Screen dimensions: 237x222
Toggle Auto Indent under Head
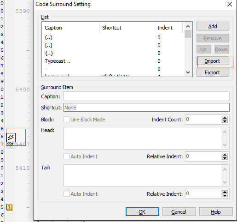pyautogui.click(x=66, y=156)
